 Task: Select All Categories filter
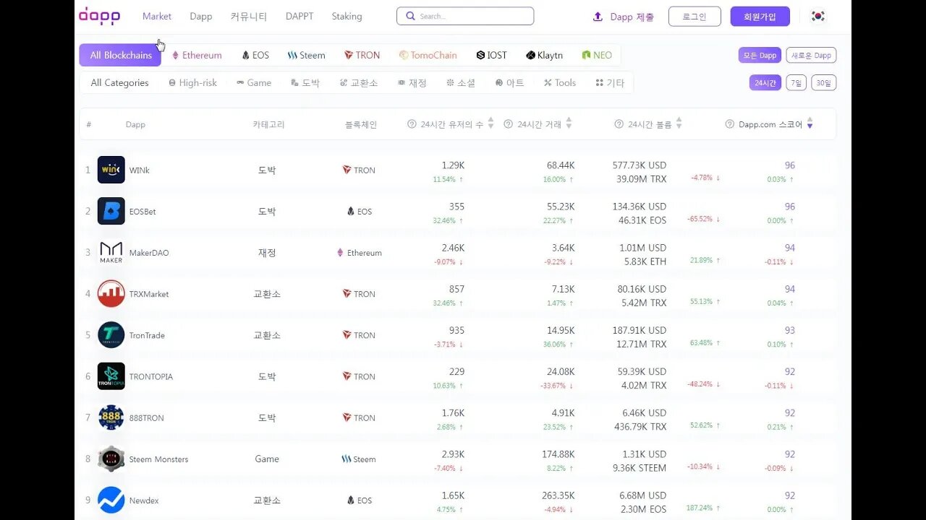119,83
